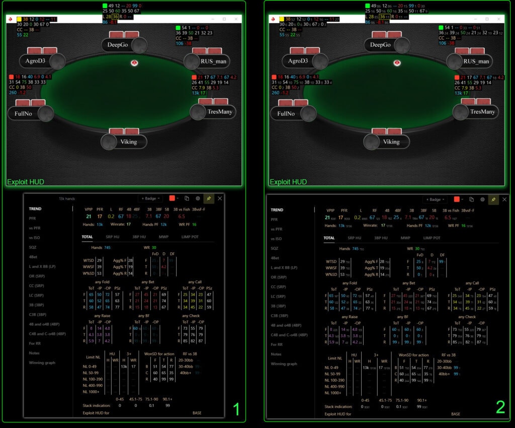This screenshot has height=428, width=515.
Task: Open CC (SRP) section in popup 2 sidebar
Action: tap(279, 287)
